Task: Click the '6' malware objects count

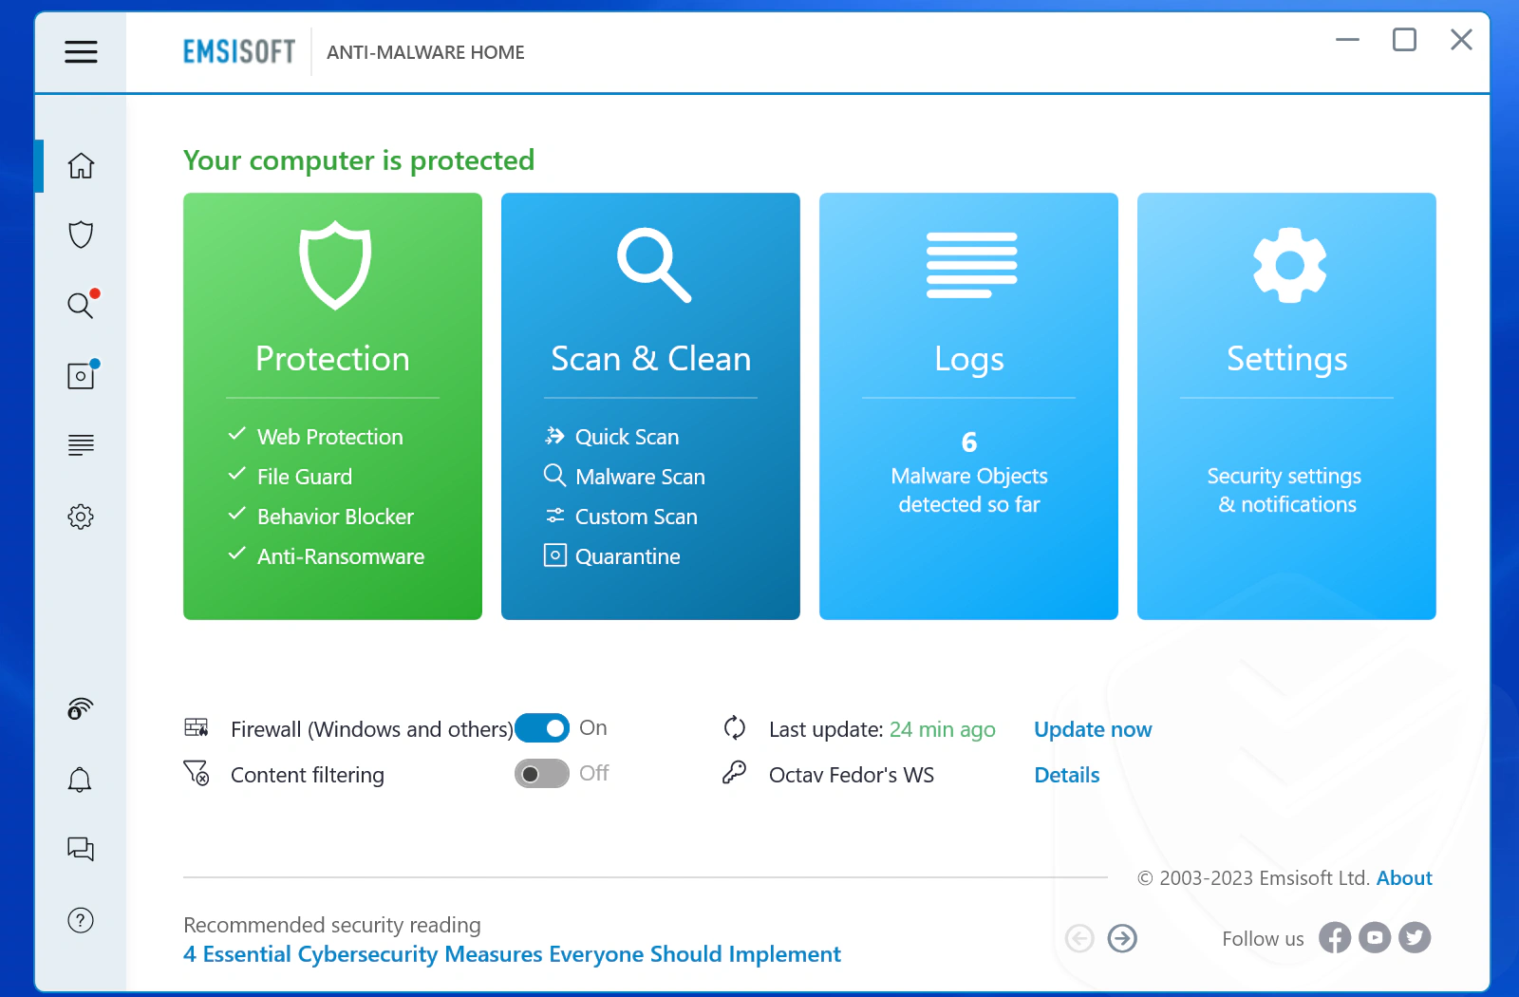Action: coord(969,442)
